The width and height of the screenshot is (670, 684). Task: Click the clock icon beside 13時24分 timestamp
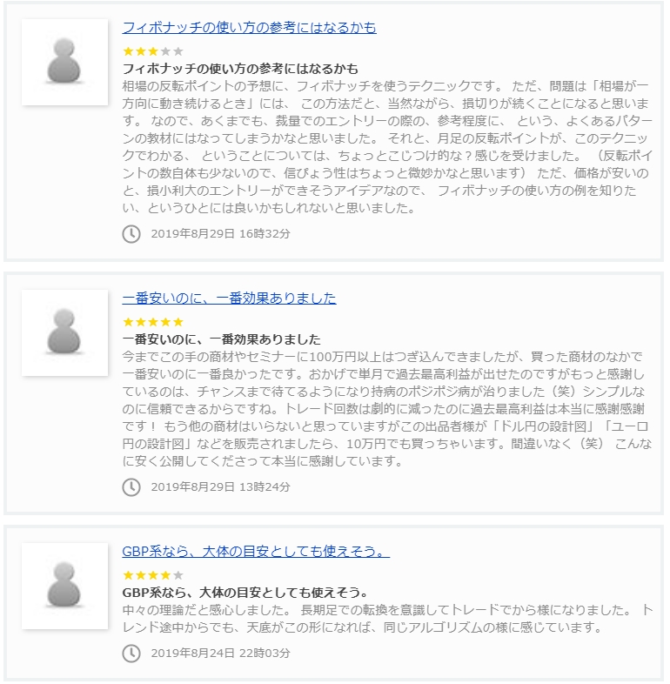click(131, 486)
